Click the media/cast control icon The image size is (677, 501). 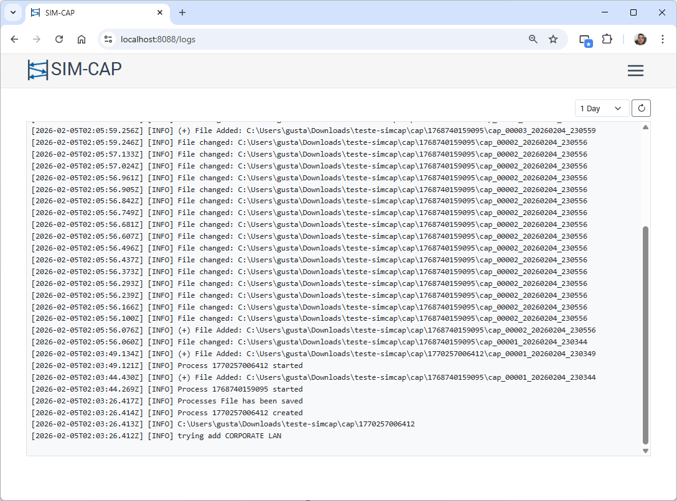585,40
